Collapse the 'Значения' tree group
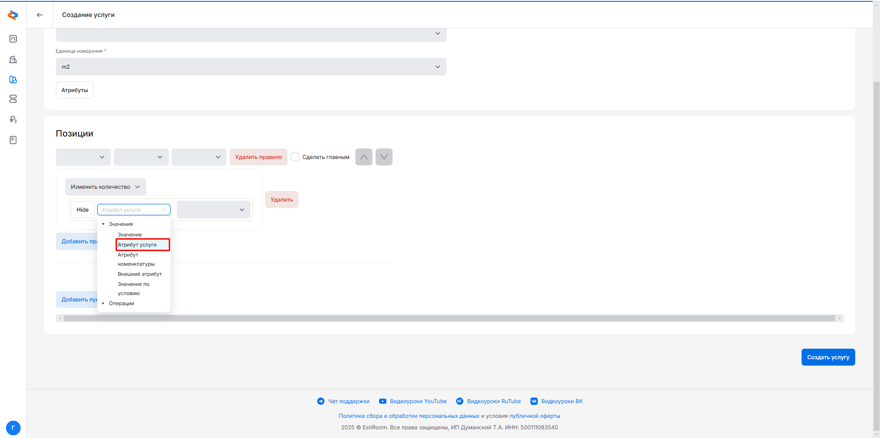Viewport: 880px width, 438px height. [x=103, y=224]
